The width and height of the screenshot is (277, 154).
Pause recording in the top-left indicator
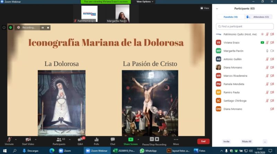click(x=43, y=28)
